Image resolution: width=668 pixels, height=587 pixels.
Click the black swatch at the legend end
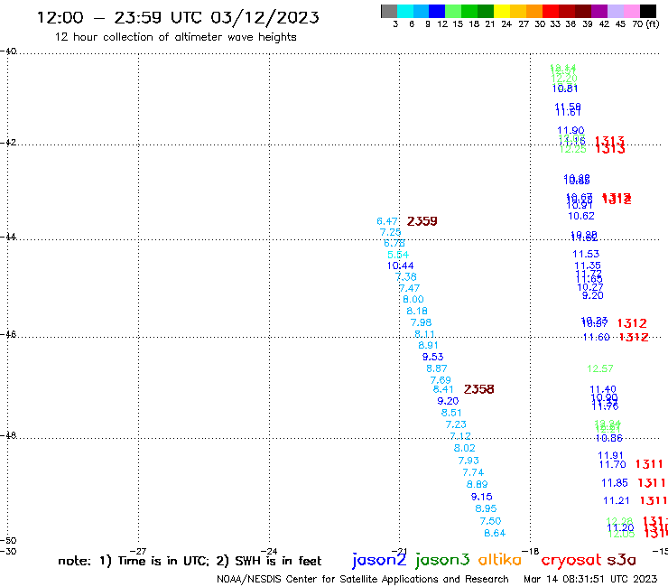pyautogui.click(x=648, y=11)
